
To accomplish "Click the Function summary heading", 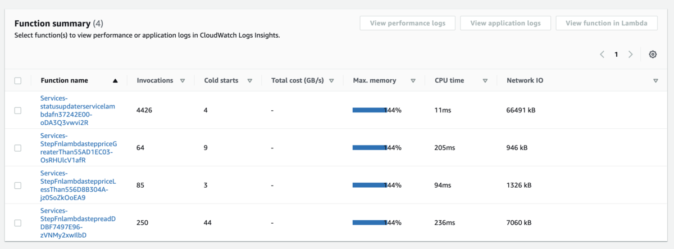I will tap(52, 24).
